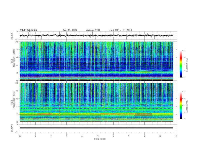Click the red 2 kHz emission band in ch.2 near minute 6
This screenshot has height=153, width=198.
(x=117, y=114)
